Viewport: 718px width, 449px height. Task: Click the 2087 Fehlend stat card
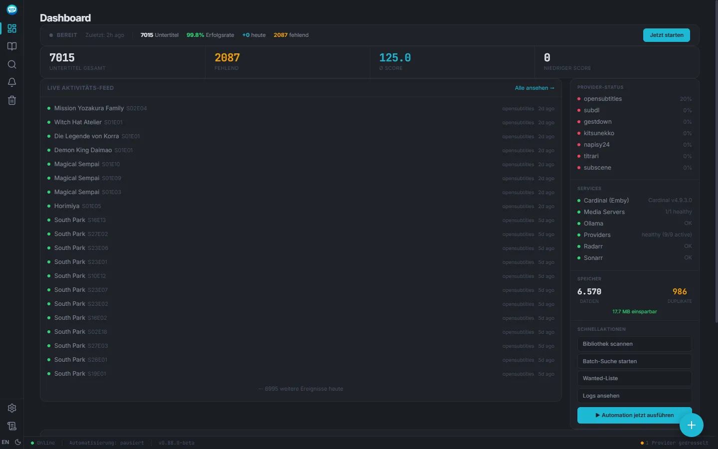click(288, 62)
